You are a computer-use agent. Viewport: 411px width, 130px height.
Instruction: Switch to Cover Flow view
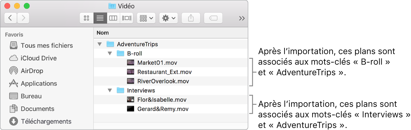tap(126, 18)
